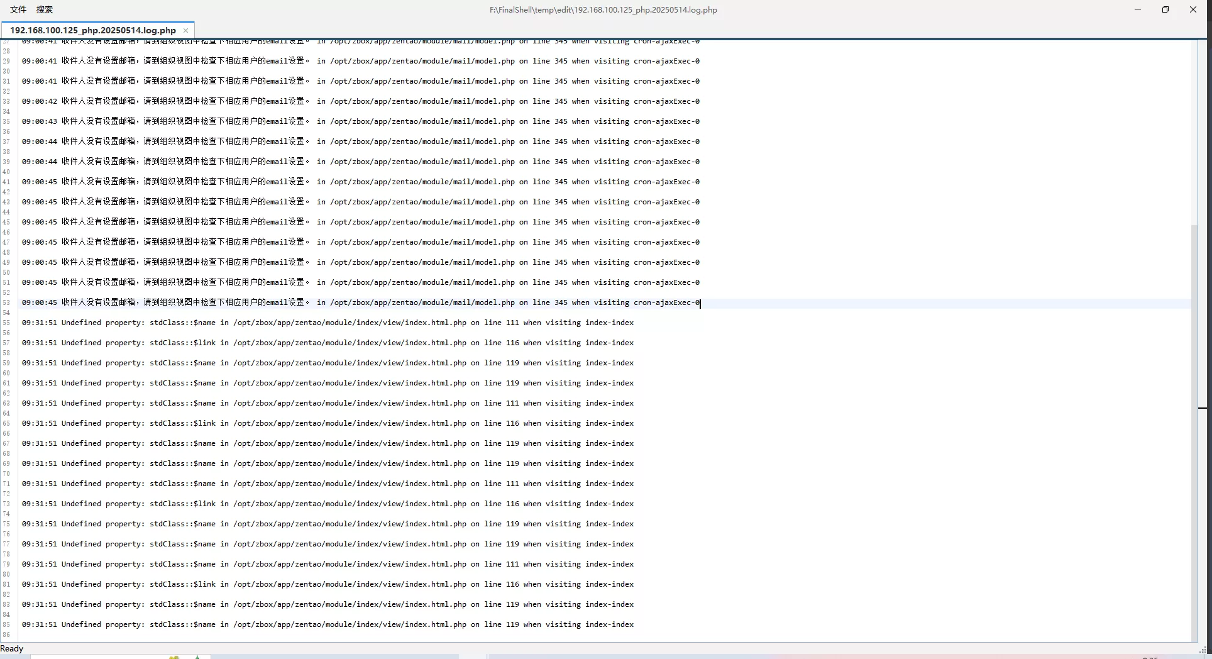Click the log entry timestamped 09:00:42

[x=361, y=101]
